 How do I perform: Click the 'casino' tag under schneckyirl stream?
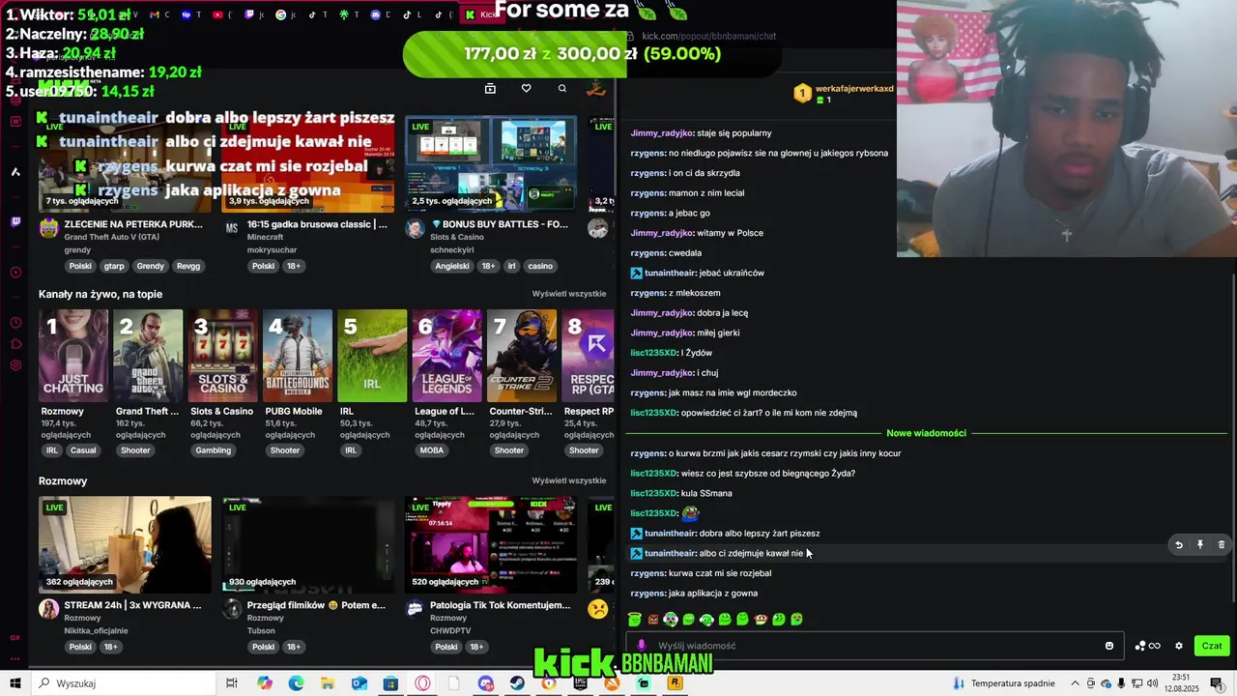[540, 266]
